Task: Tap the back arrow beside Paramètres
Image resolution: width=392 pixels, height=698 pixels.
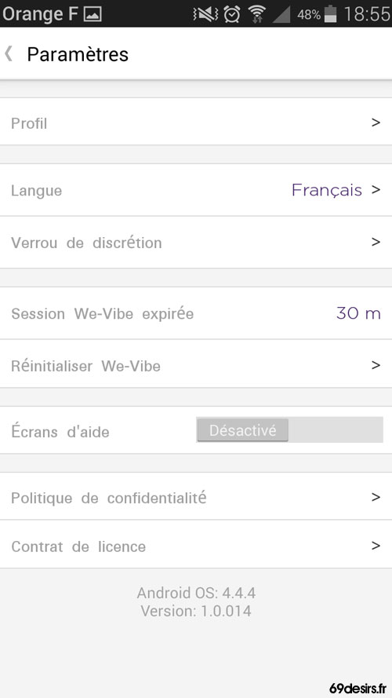Action: pyautogui.click(x=9, y=54)
